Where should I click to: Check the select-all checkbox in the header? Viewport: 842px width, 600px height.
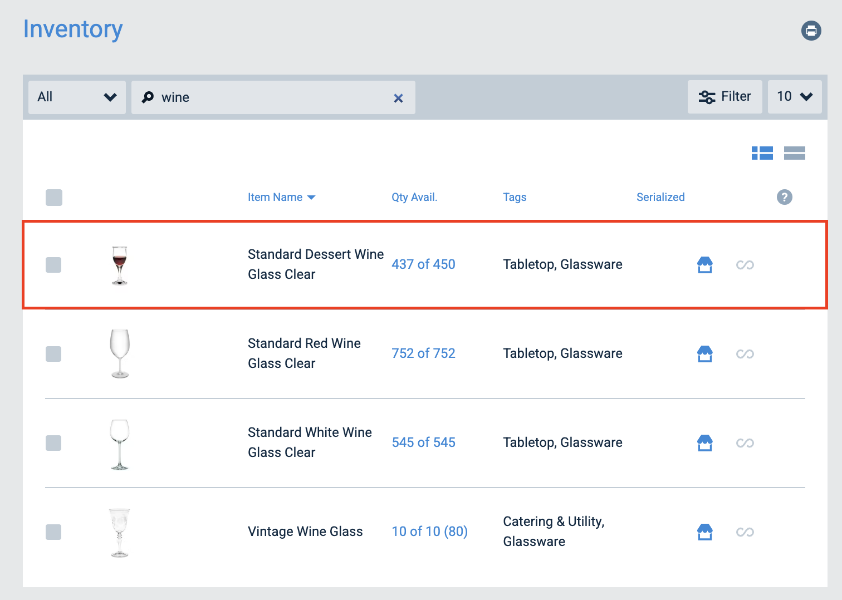(x=53, y=198)
